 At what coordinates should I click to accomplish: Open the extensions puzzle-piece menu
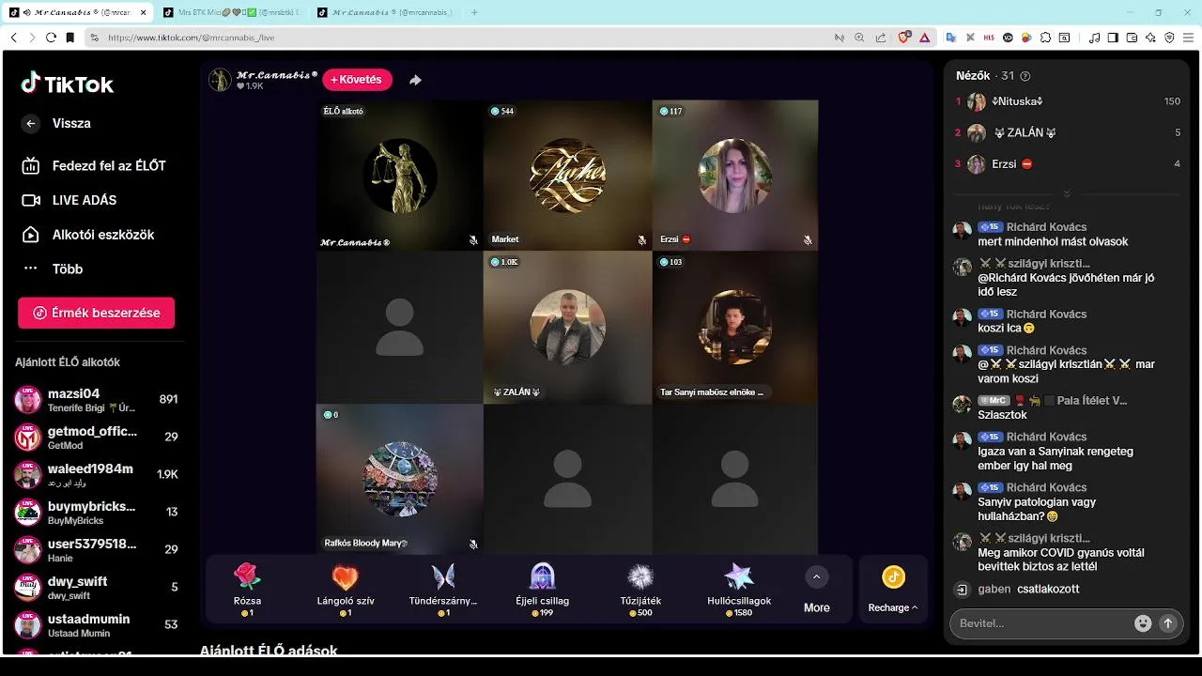(x=1045, y=38)
